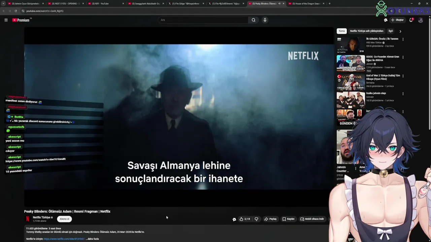Start voice search with the microphone

point(265,20)
